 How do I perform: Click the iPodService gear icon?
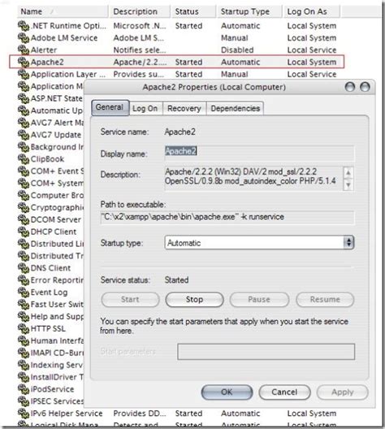coord(24,389)
